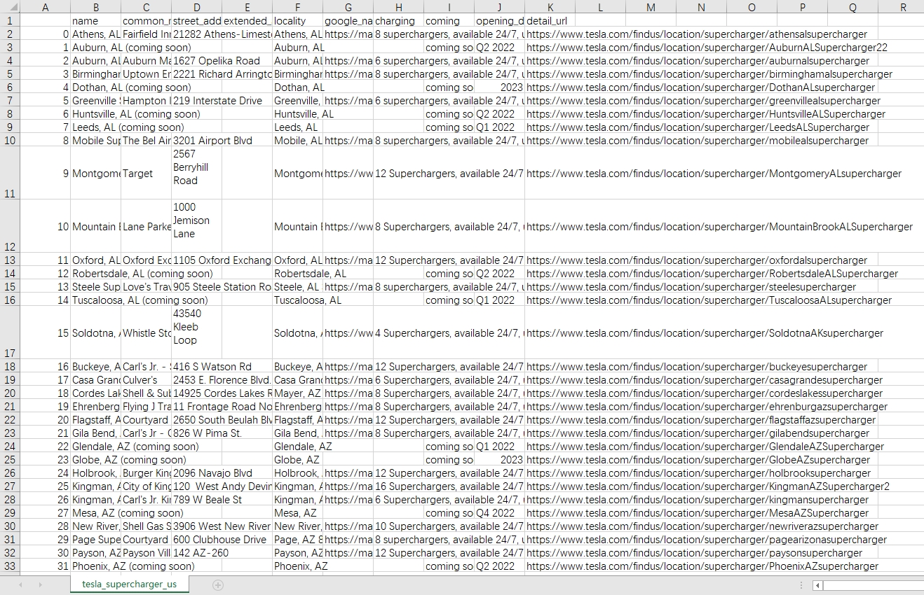Select row 17 header

(10, 332)
